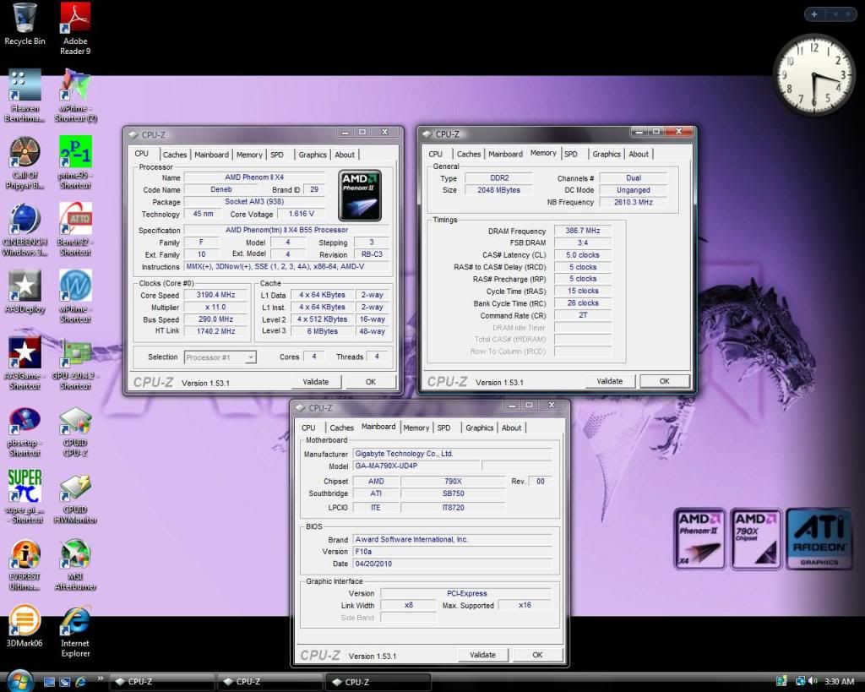Image resolution: width=865 pixels, height=692 pixels.
Task: Expand the Processor #1 selection dropdown
Action: 251,357
